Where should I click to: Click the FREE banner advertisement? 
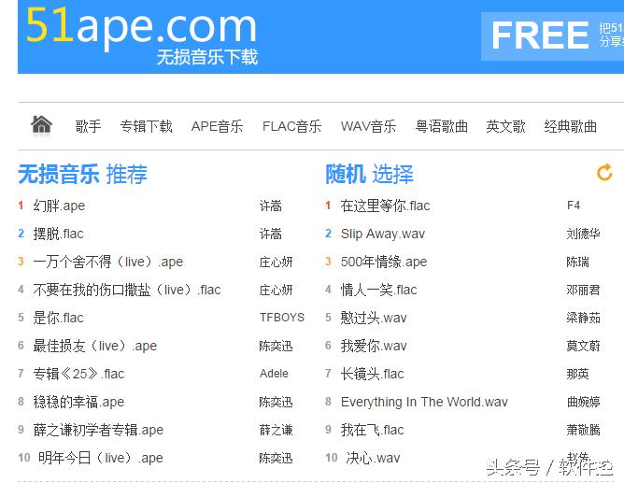point(551,36)
